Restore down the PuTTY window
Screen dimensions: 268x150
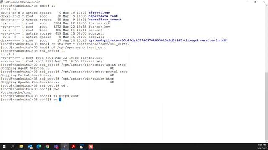tap(255, 2)
